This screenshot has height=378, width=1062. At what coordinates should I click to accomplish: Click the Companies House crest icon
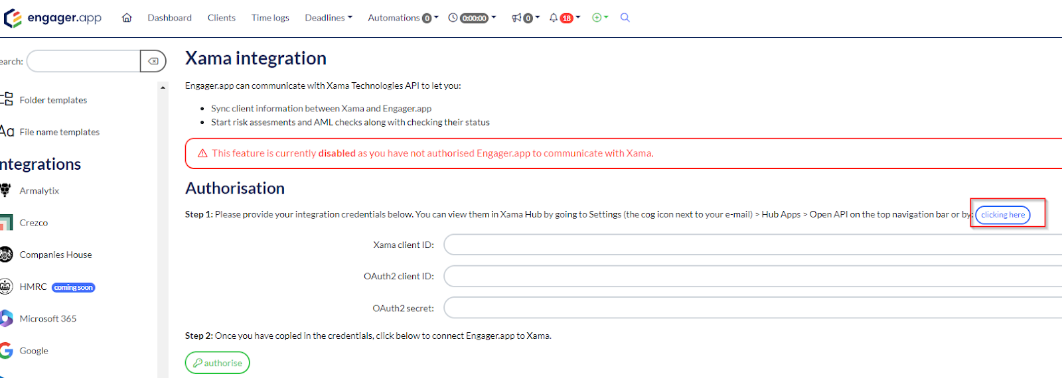[7, 255]
